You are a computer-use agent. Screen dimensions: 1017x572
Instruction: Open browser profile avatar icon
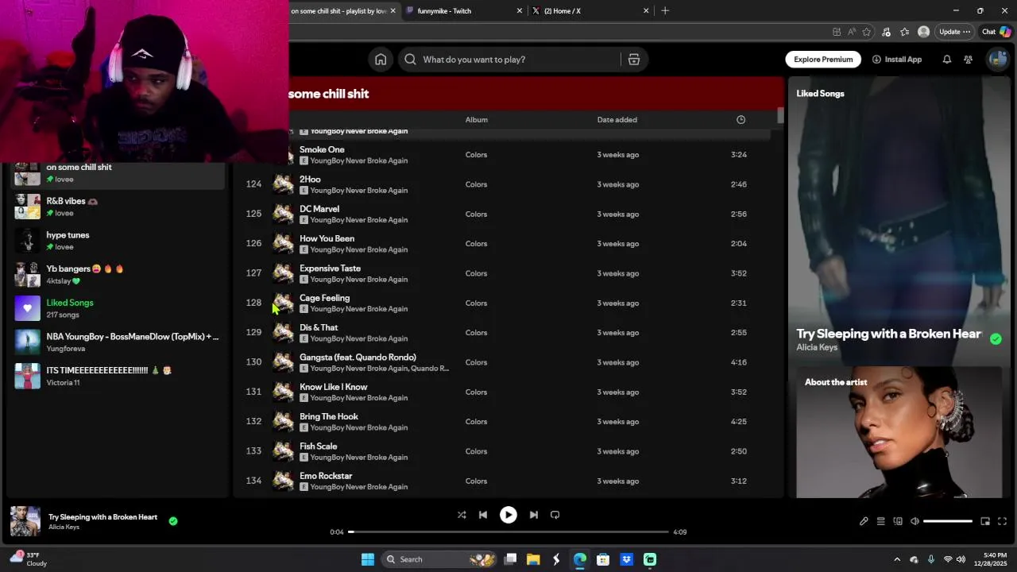[x=923, y=32]
